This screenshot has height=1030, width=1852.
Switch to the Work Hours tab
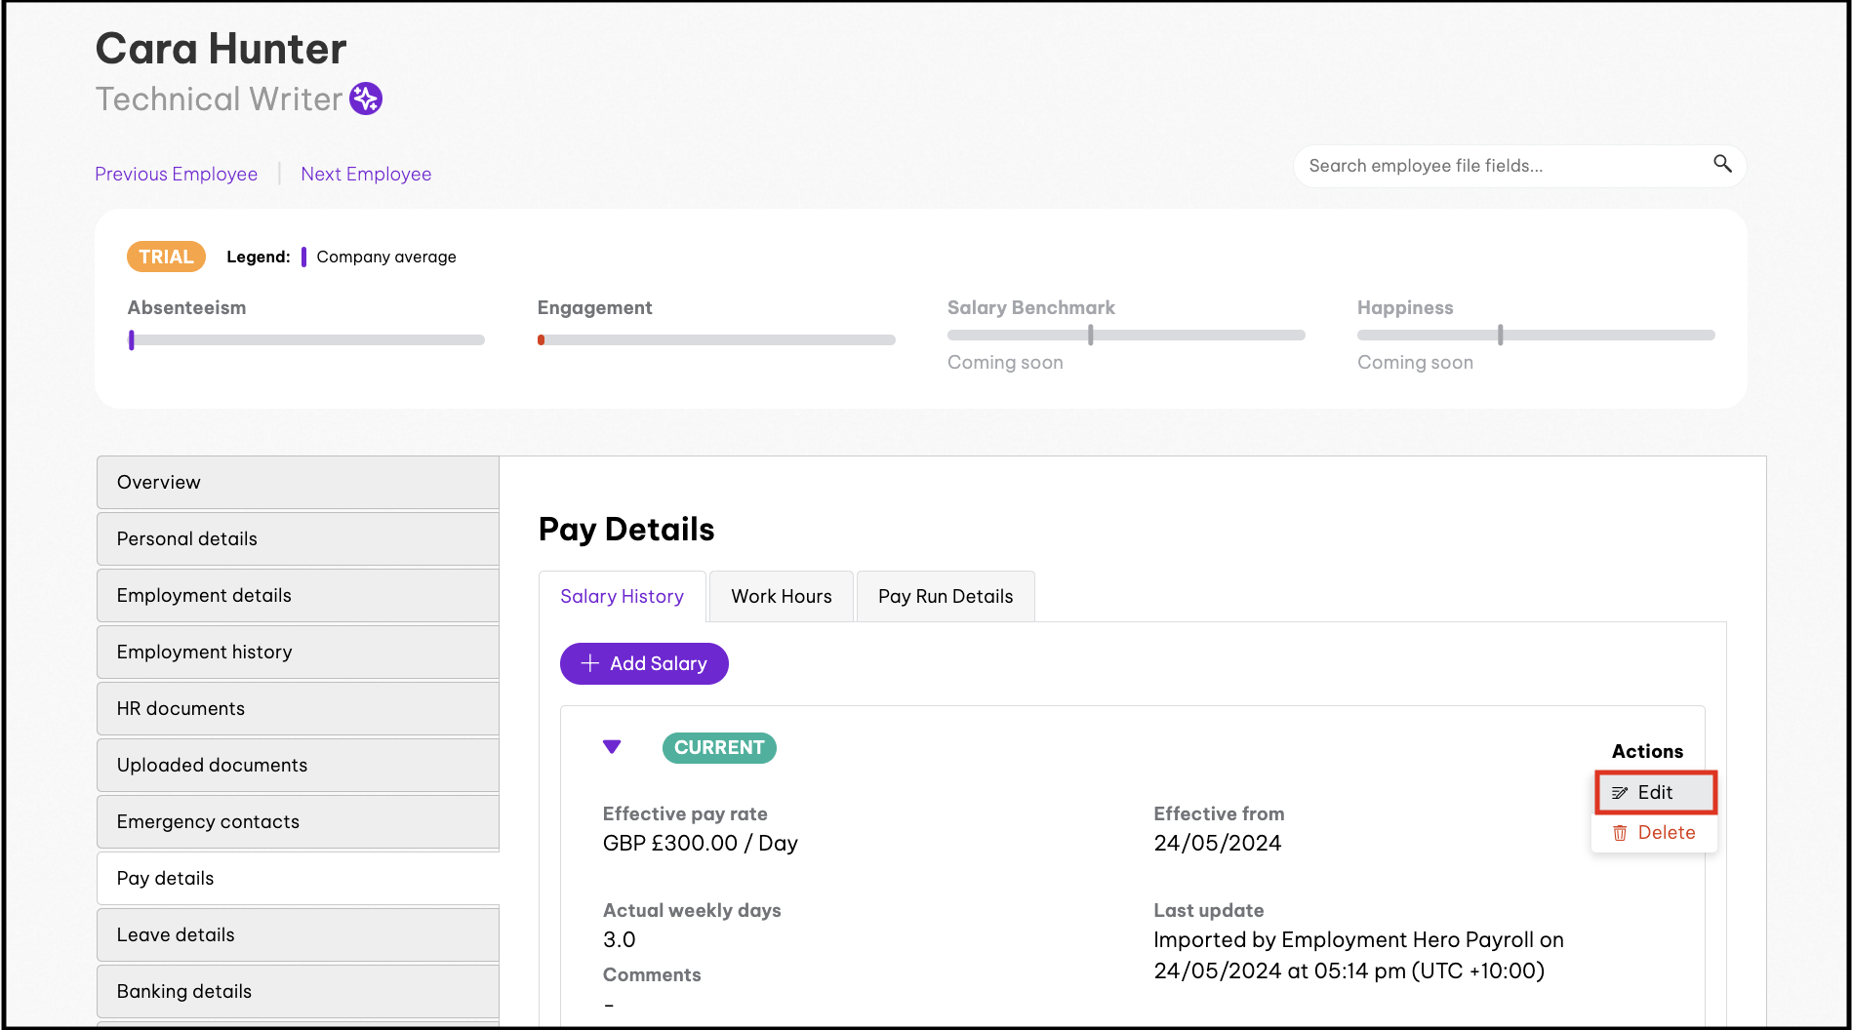[x=781, y=596]
